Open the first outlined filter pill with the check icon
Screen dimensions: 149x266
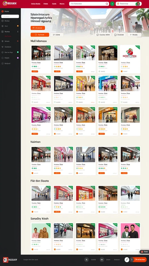tap(103, 35)
